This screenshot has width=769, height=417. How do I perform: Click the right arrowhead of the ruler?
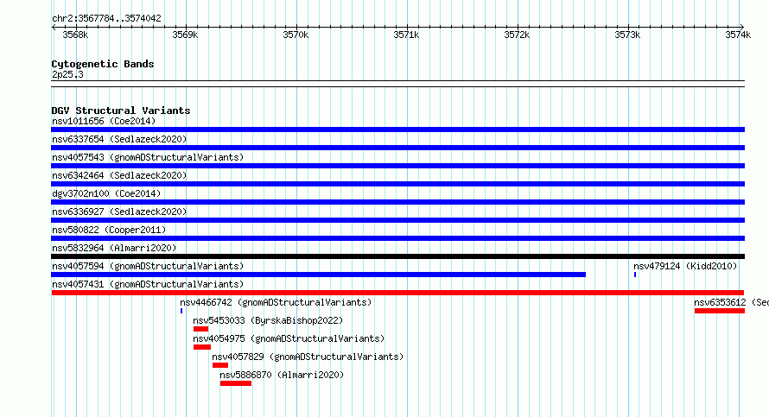click(742, 27)
